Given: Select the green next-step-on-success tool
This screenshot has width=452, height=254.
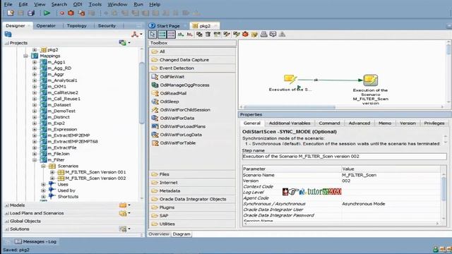Looking at the screenshot, I should [x=162, y=35].
